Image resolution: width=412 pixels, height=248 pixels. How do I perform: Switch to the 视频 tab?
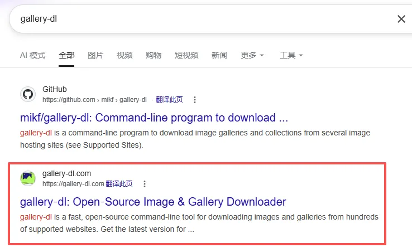point(124,55)
